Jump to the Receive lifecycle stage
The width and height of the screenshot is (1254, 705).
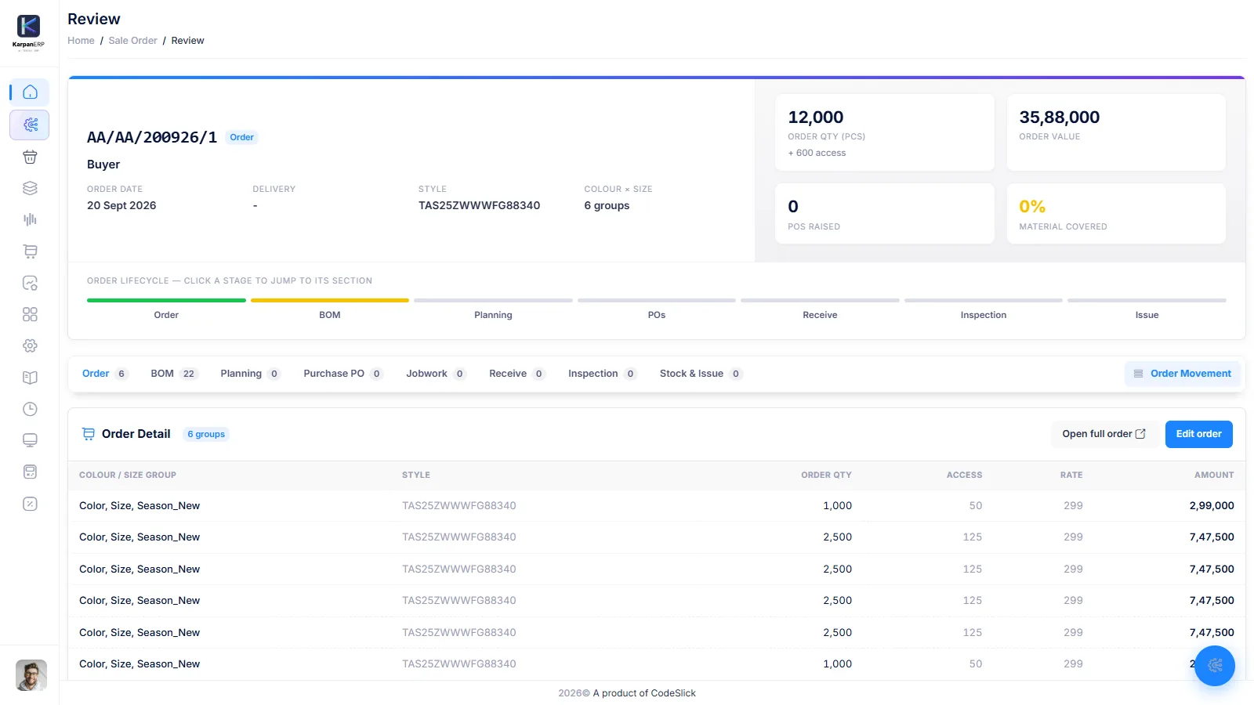point(820,309)
